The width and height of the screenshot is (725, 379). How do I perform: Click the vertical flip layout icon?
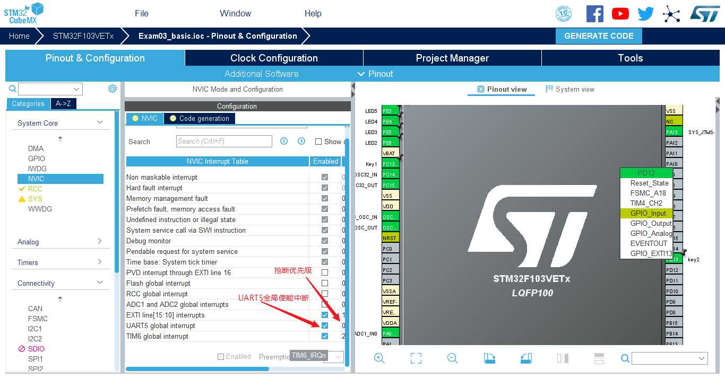click(x=563, y=358)
